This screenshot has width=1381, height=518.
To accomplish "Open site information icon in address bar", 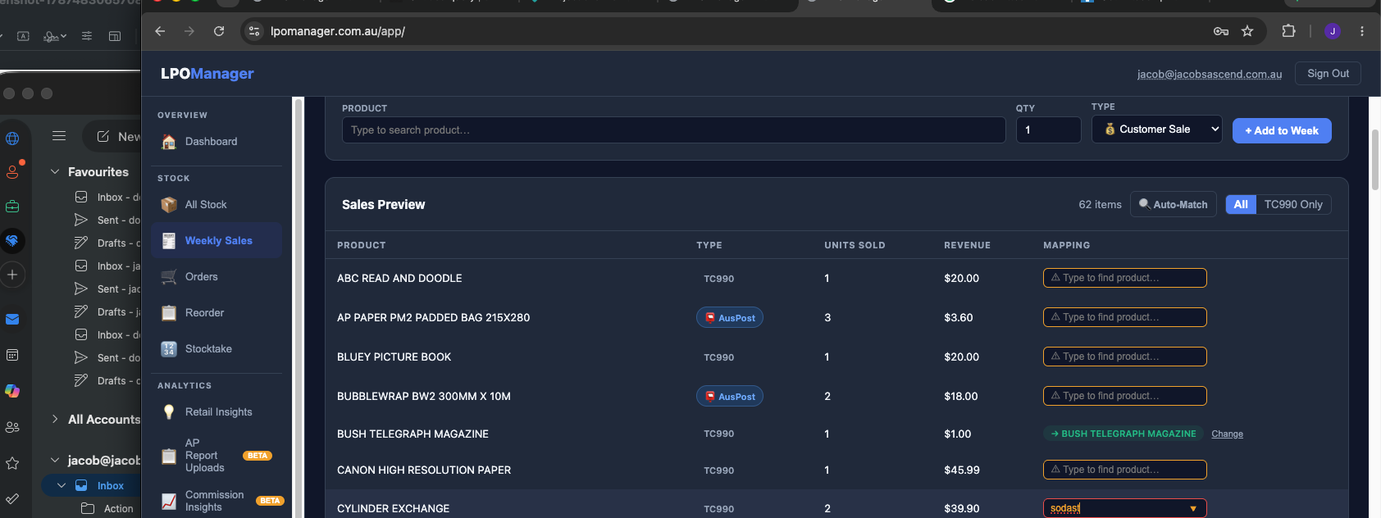I will 254,31.
